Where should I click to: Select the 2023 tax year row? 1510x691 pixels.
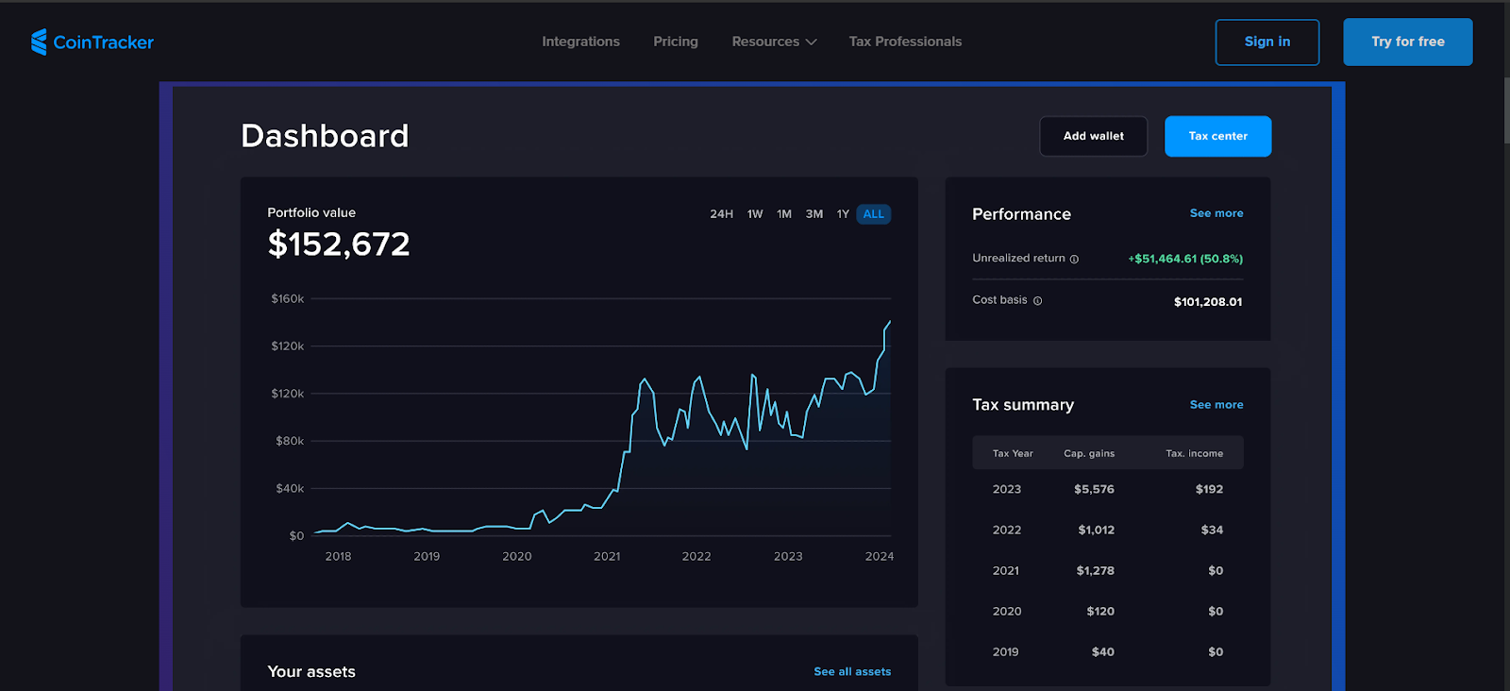pos(1108,489)
